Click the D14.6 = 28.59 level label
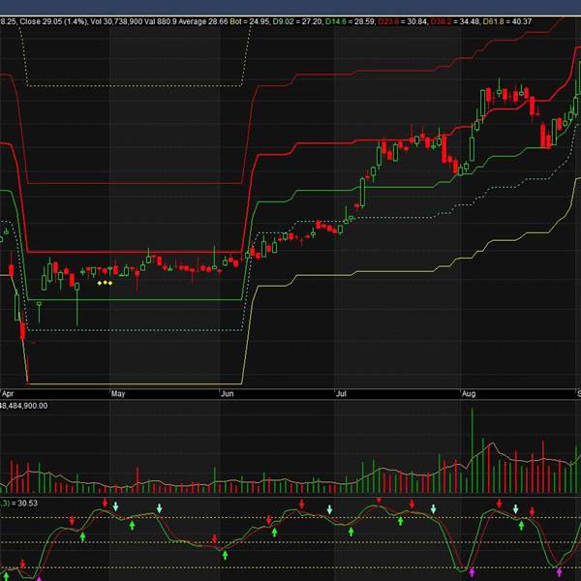Image resolution: width=581 pixels, height=581 pixels. [x=351, y=21]
